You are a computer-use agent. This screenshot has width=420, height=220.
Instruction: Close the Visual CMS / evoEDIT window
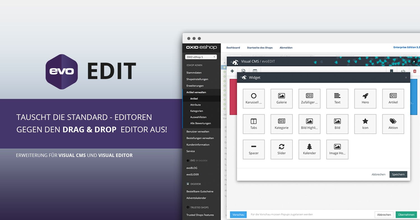[x=414, y=61]
